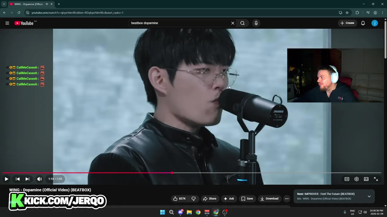The height and width of the screenshot is (217, 387).
Task: Open the ENG US language switcher
Action: click(x=353, y=212)
